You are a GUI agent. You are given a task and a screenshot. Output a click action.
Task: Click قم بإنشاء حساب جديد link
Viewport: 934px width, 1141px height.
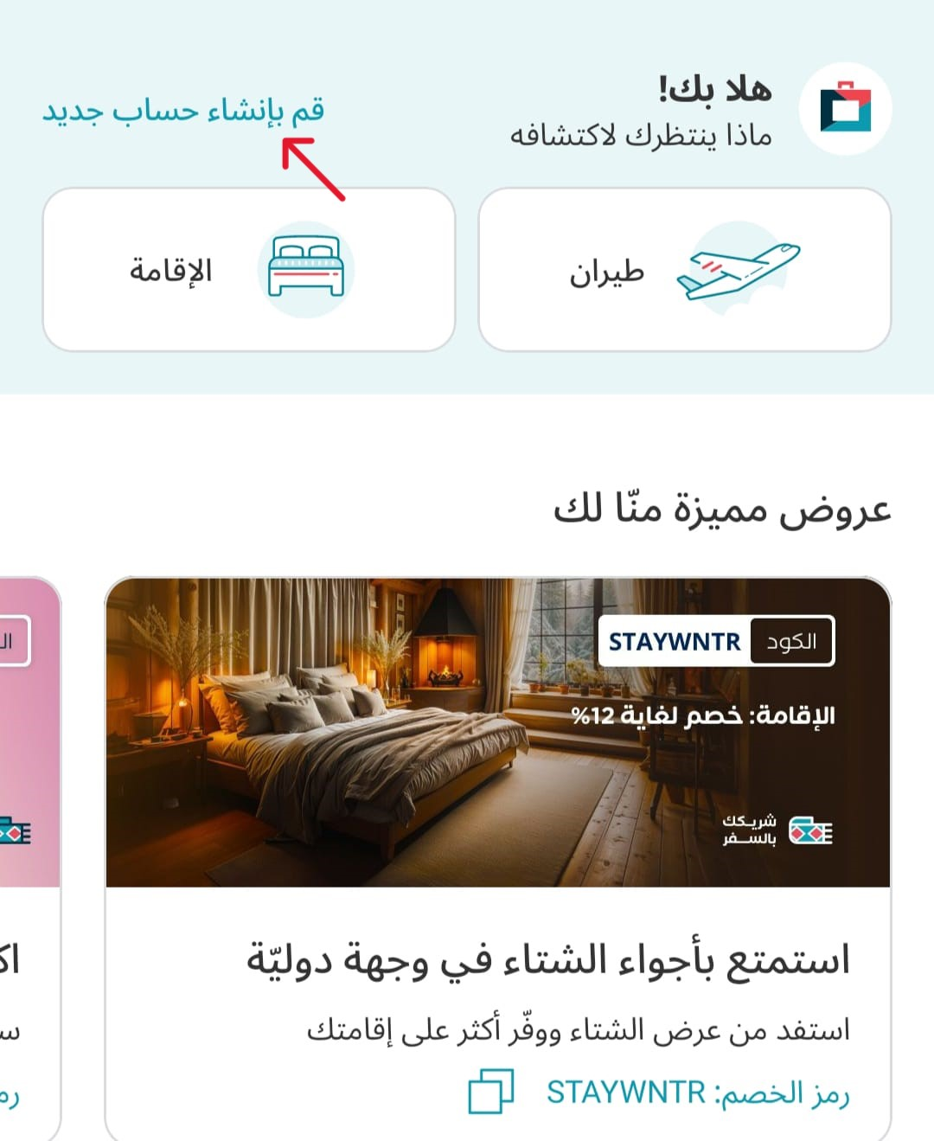[x=183, y=111]
